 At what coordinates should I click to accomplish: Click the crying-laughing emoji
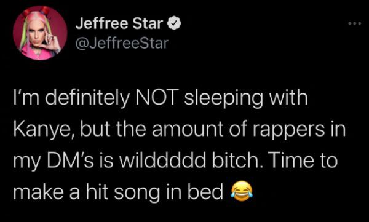click(242, 191)
